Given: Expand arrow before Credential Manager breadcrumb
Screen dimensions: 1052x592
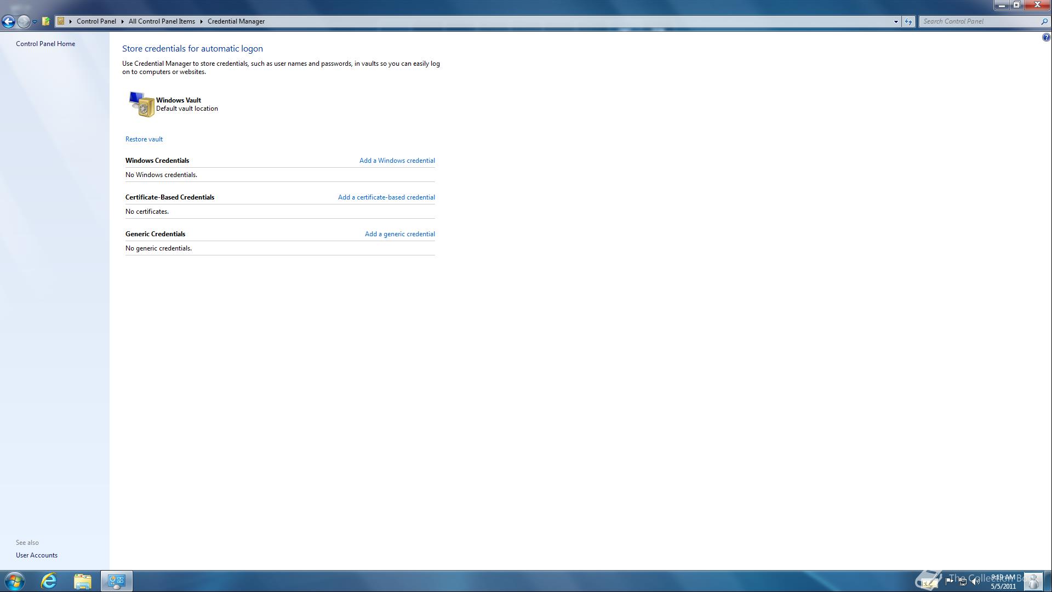Looking at the screenshot, I should click(x=202, y=21).
